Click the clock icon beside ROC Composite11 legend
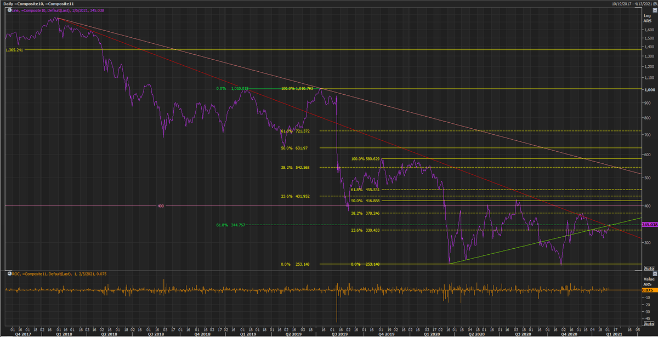The height and width of the screenshot is (337, 658). 10,273
